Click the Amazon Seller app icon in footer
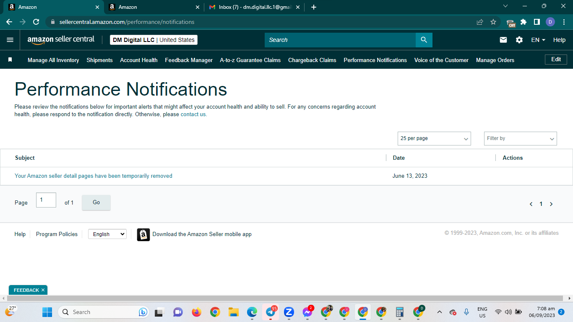573x322 pixels. (143, 234)
